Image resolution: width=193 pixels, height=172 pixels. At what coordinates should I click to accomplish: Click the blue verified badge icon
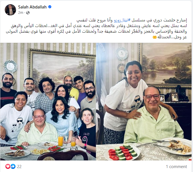[50, 7]
